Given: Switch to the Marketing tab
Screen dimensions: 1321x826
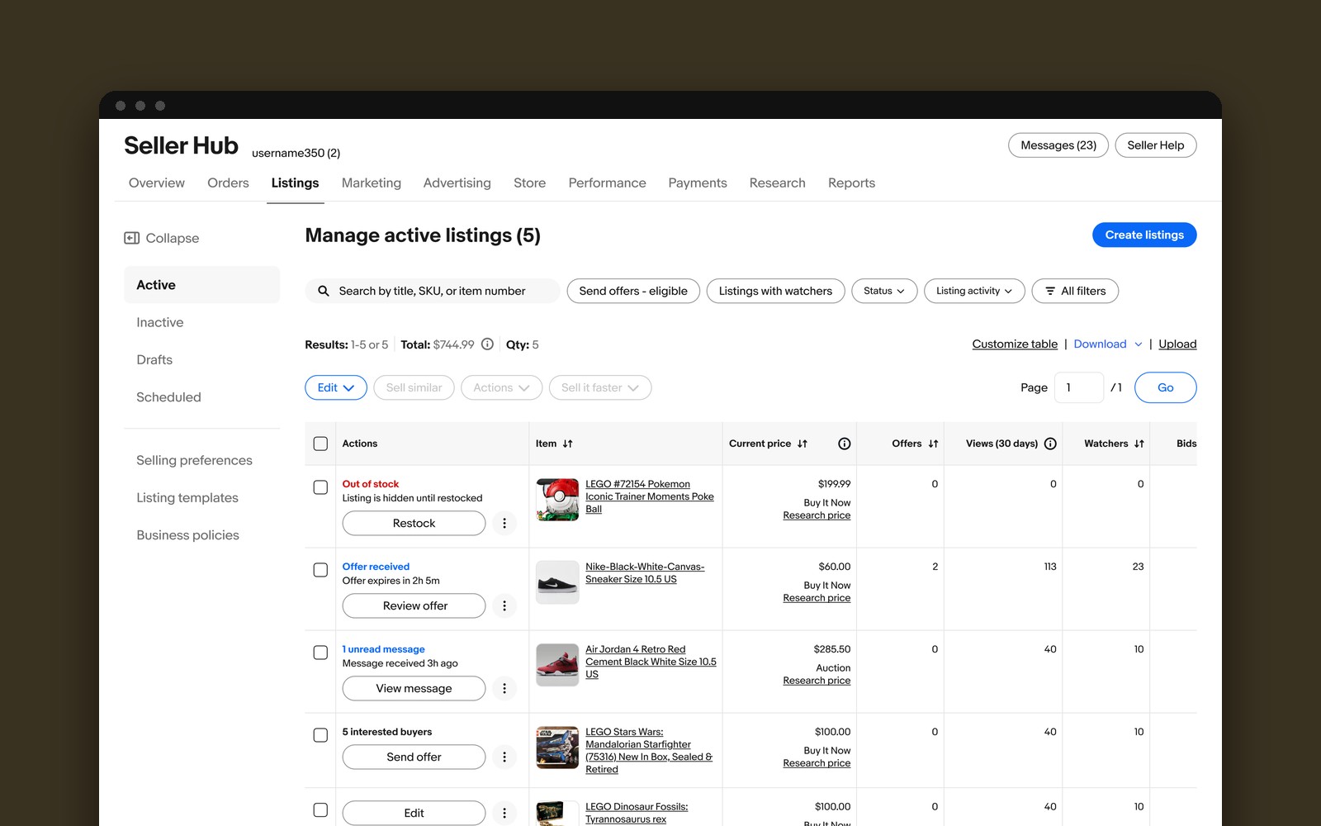Looking at the screenshot, I should pyautogui.click(x=372, y=183).
